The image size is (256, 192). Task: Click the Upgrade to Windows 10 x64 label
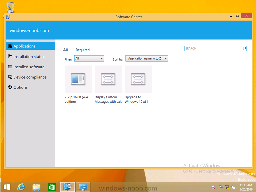point(136,99)
